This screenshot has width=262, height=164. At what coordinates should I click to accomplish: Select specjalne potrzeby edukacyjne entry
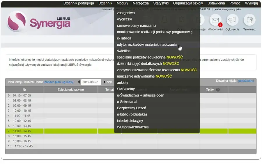pos(150,57)
